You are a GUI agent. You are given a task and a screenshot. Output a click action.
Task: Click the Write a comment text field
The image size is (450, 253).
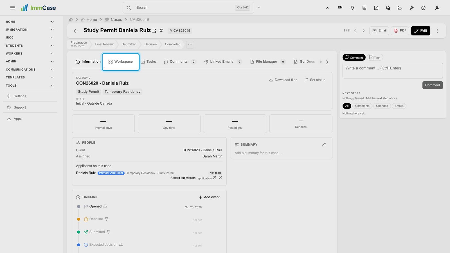(x=393, y=71)
